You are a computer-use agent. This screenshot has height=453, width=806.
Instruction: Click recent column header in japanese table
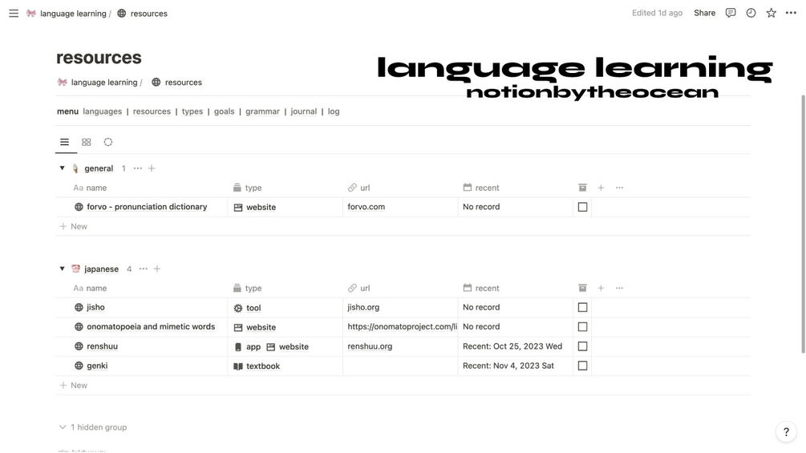coord(481,288)
